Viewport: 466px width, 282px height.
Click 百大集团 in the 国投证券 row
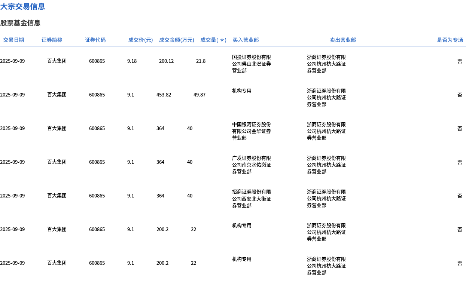click(57, 61)
